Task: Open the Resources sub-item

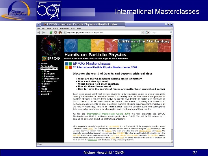Action: 50,81
